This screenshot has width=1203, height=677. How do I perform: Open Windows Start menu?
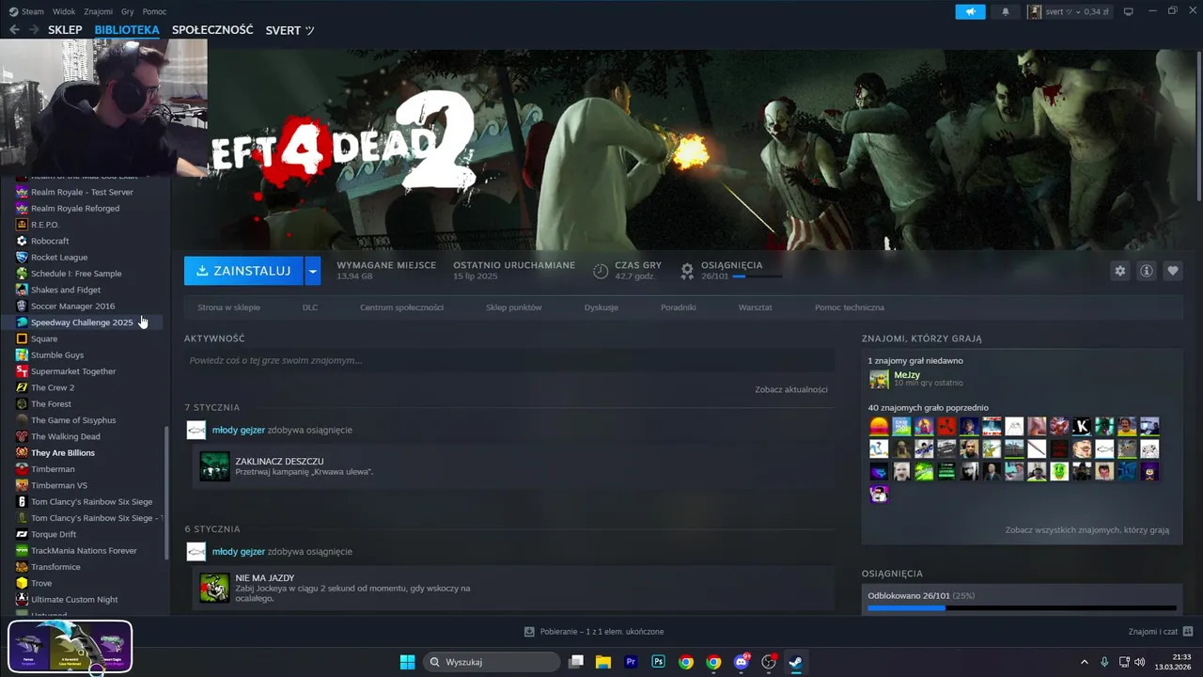[407, 662]
